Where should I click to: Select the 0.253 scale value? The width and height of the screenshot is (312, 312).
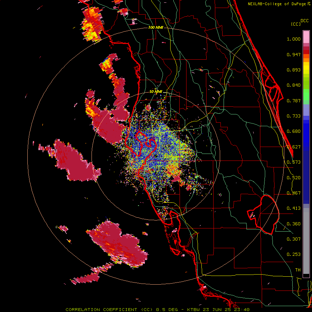pyautogui.click(x=294, y=254)
